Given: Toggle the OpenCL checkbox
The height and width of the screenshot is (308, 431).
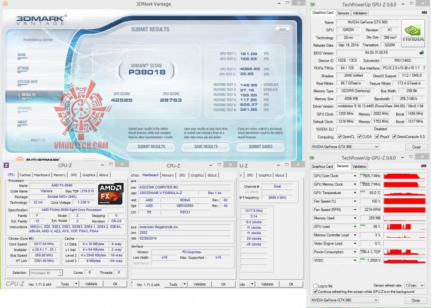Looking at the screenshot, I should (x=340, y=137).
